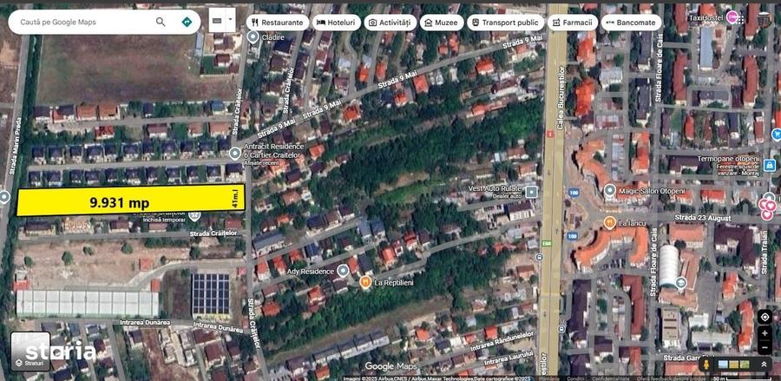
Task: Open the Termopane otopeni shopping pin
Action: (x=769, y=165)
